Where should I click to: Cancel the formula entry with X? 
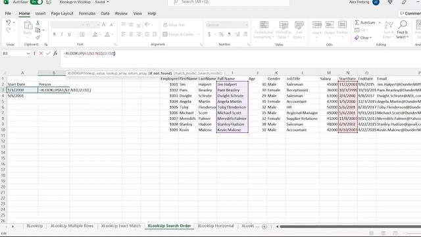(x=41, y=53)
